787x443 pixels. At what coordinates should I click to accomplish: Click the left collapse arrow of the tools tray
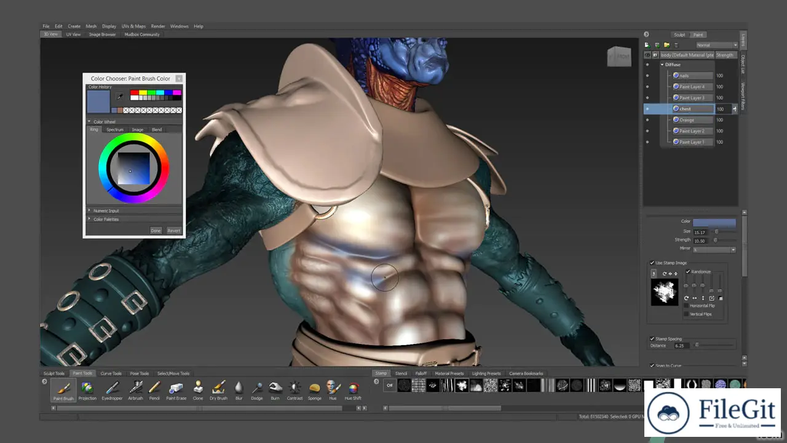44,381
